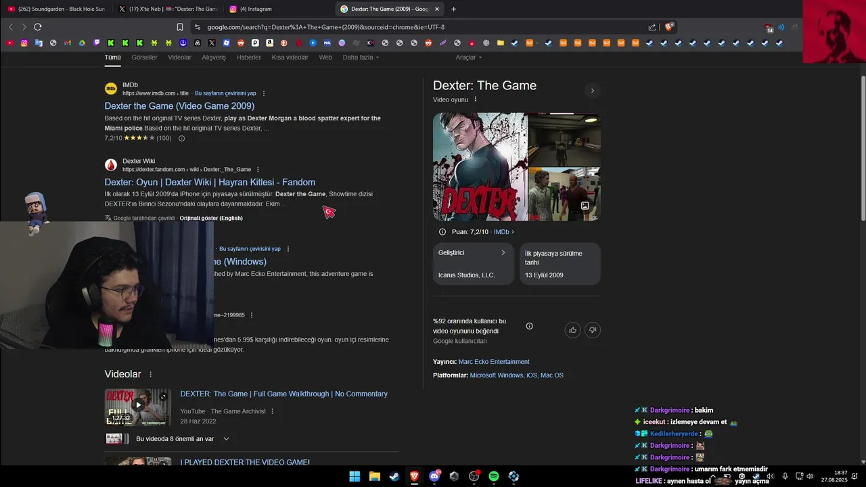This screenshot has height=487, width=866.
Task: Open three-dot menu beside Video oyunu label
Action: click(476, 99)
